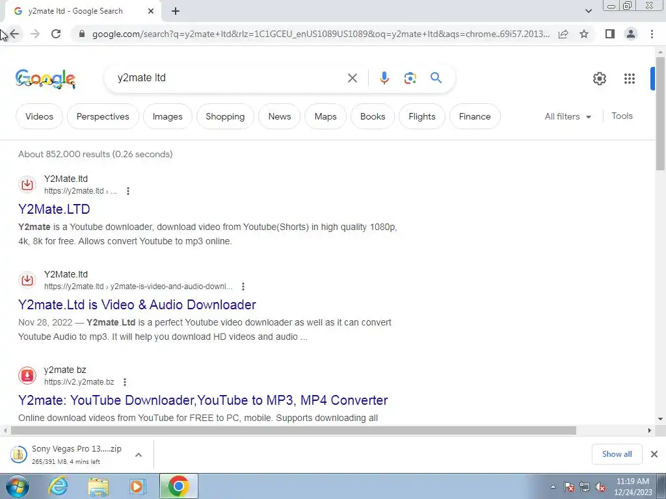666x499 pixels.
Task: Click the About 852,000 results text
Action: [95, 154]
